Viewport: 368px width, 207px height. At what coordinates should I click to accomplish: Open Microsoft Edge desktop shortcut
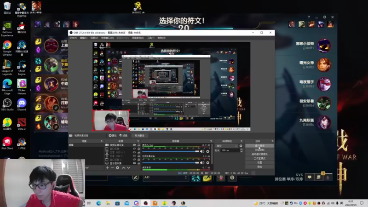pyautogui.click(x=7, y=87)
